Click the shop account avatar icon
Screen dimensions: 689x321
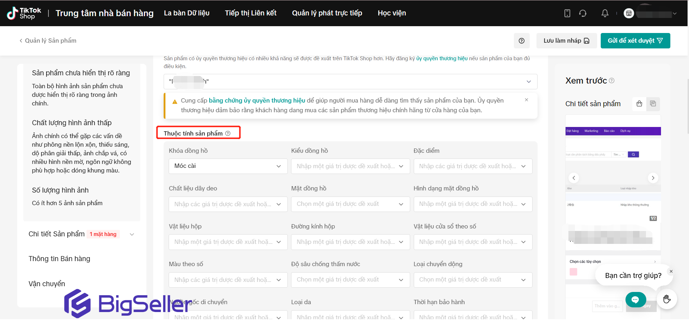(x=629, y=13)
